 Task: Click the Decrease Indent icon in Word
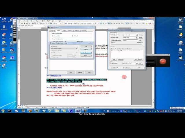pos(137,23)
